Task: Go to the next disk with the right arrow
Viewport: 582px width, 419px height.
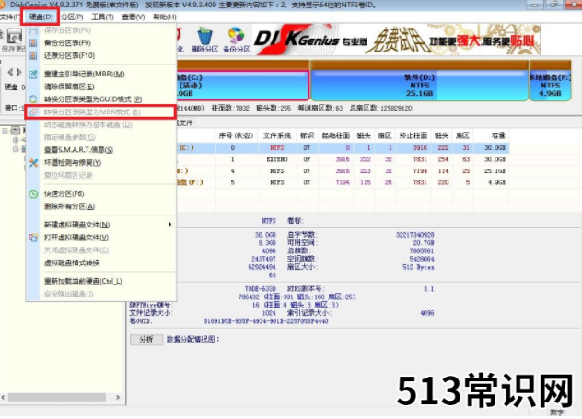Action: (19, 72)
